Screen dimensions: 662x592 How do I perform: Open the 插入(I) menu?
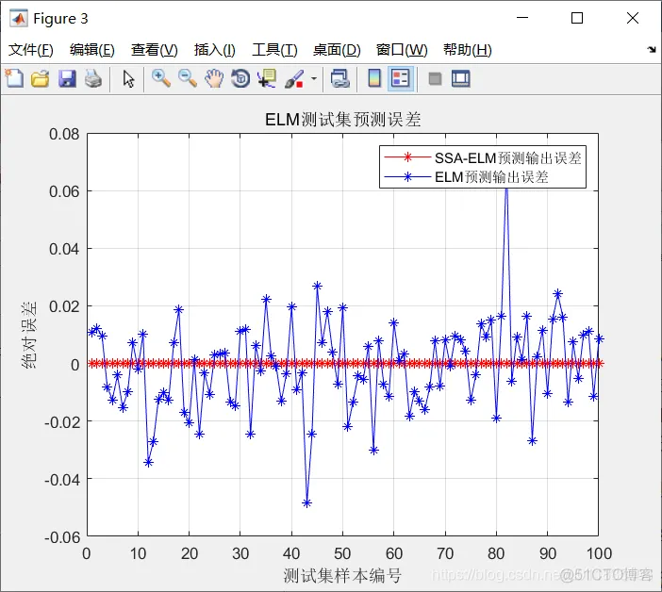[214, 50]
